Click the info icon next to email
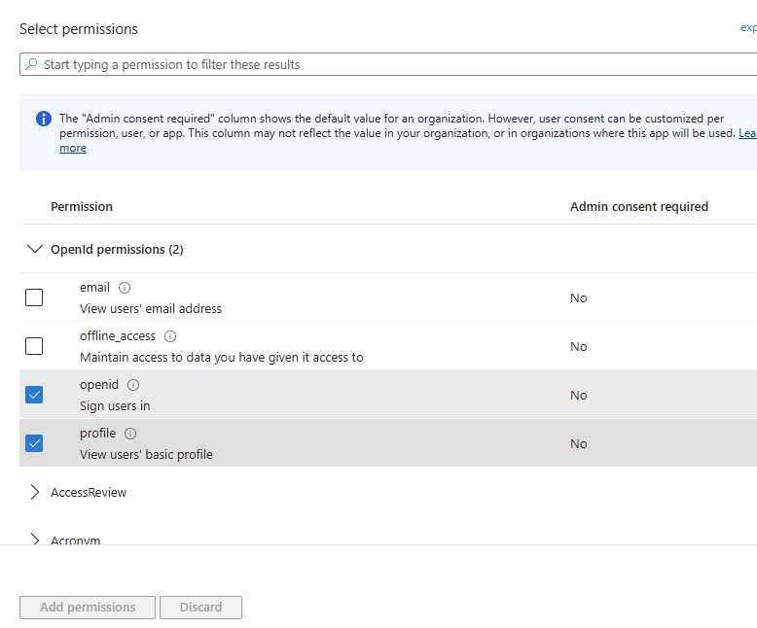757x628 pixels. click(125, 288)
